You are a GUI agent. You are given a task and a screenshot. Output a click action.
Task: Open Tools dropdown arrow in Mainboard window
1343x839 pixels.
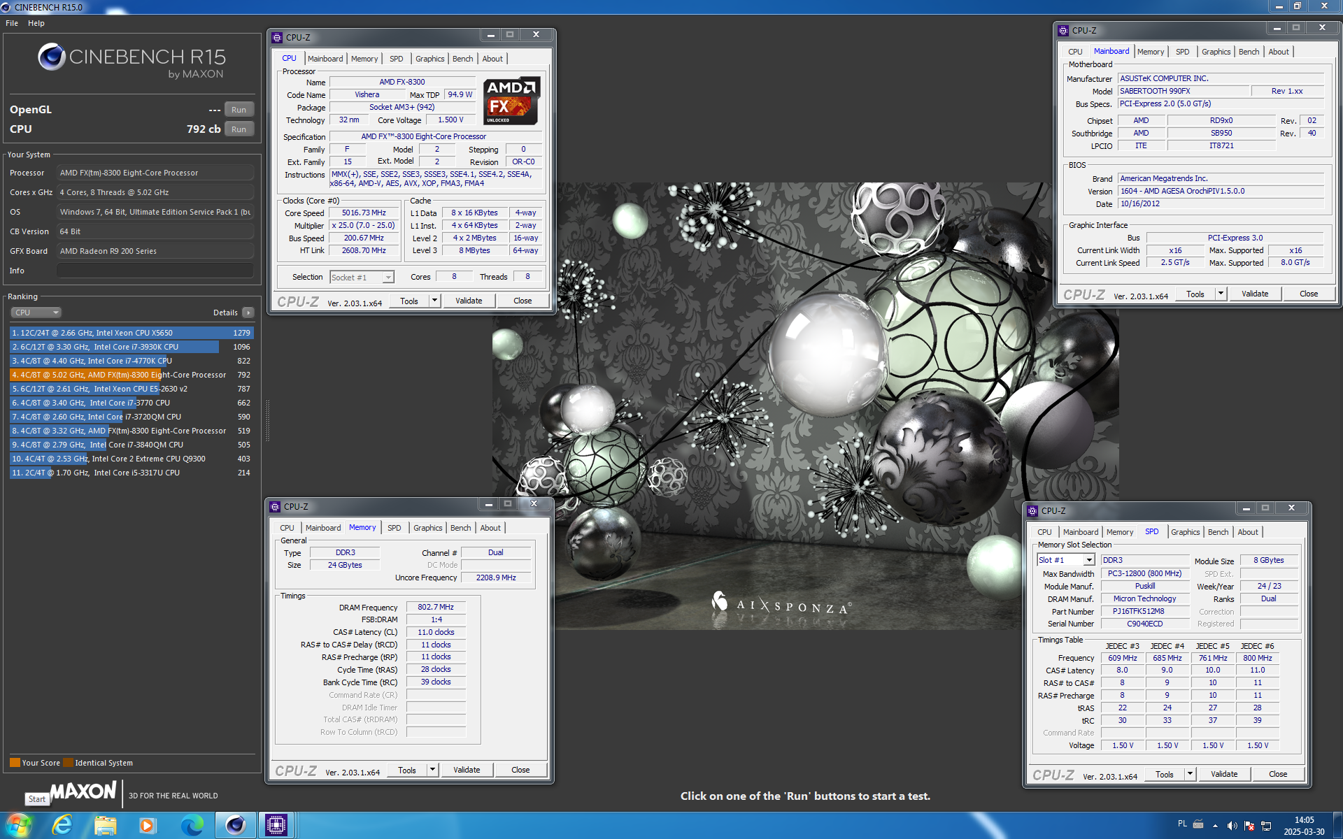pos(1221,294)
